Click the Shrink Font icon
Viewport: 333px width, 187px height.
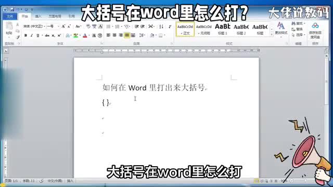click(69, 26)
